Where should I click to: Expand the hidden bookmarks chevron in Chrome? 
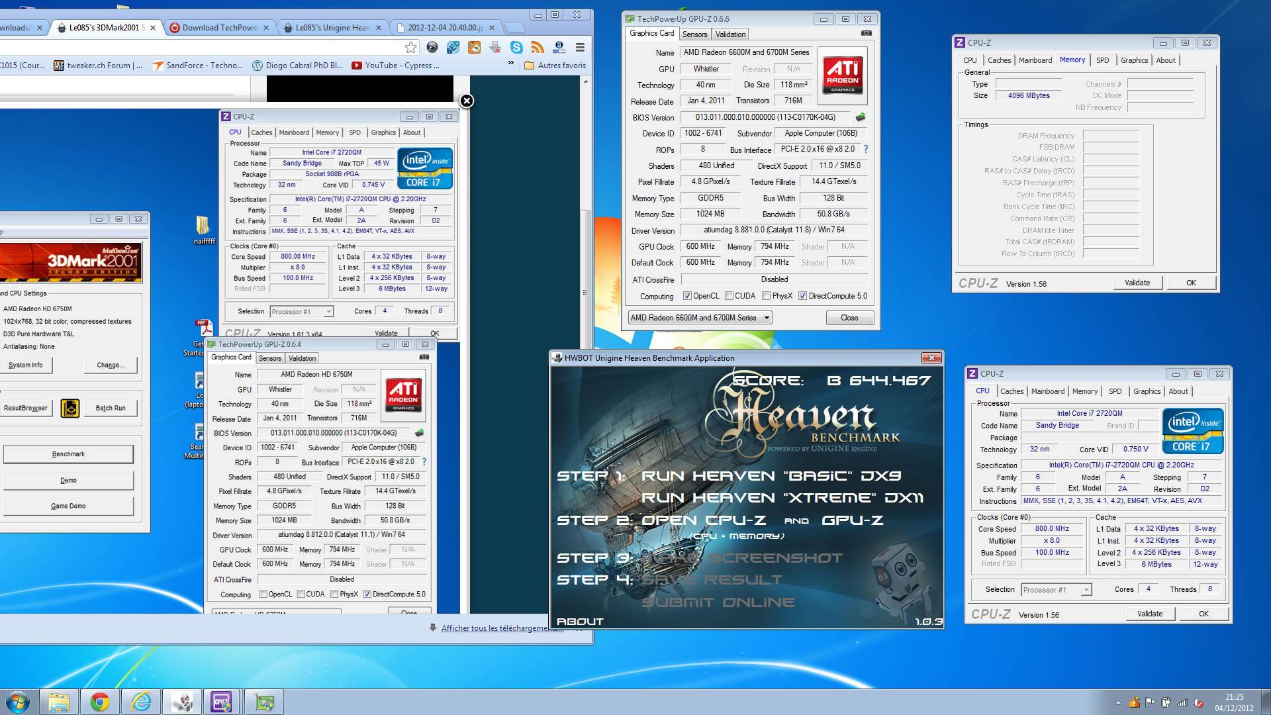click(x=510, y=64)
